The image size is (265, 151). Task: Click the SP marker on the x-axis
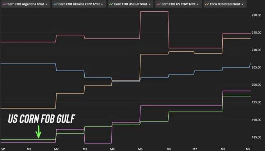click(x=3, y=149)
